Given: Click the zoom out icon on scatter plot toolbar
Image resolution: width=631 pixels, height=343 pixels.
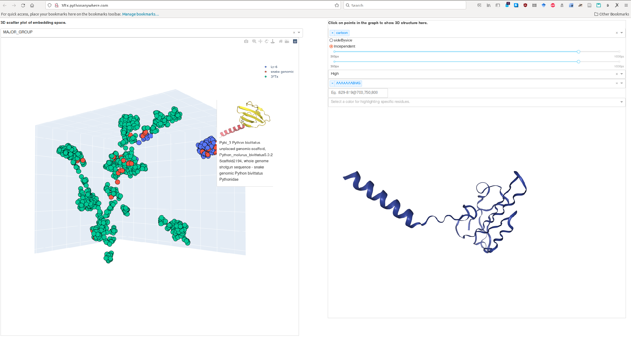Looking at the screenshot, I should click(x=255, y=41).
